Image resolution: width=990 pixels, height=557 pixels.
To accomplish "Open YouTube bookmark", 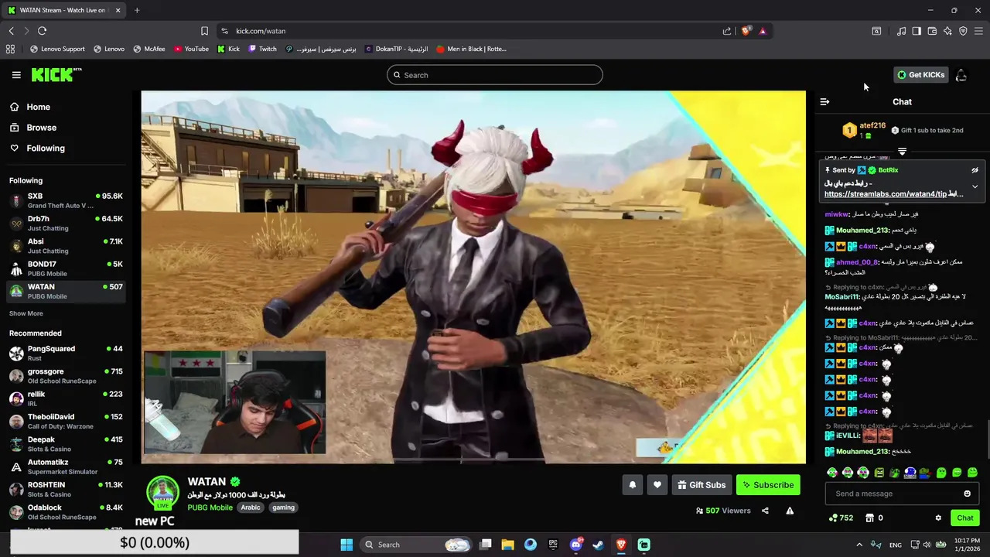I will coord(191,49).
